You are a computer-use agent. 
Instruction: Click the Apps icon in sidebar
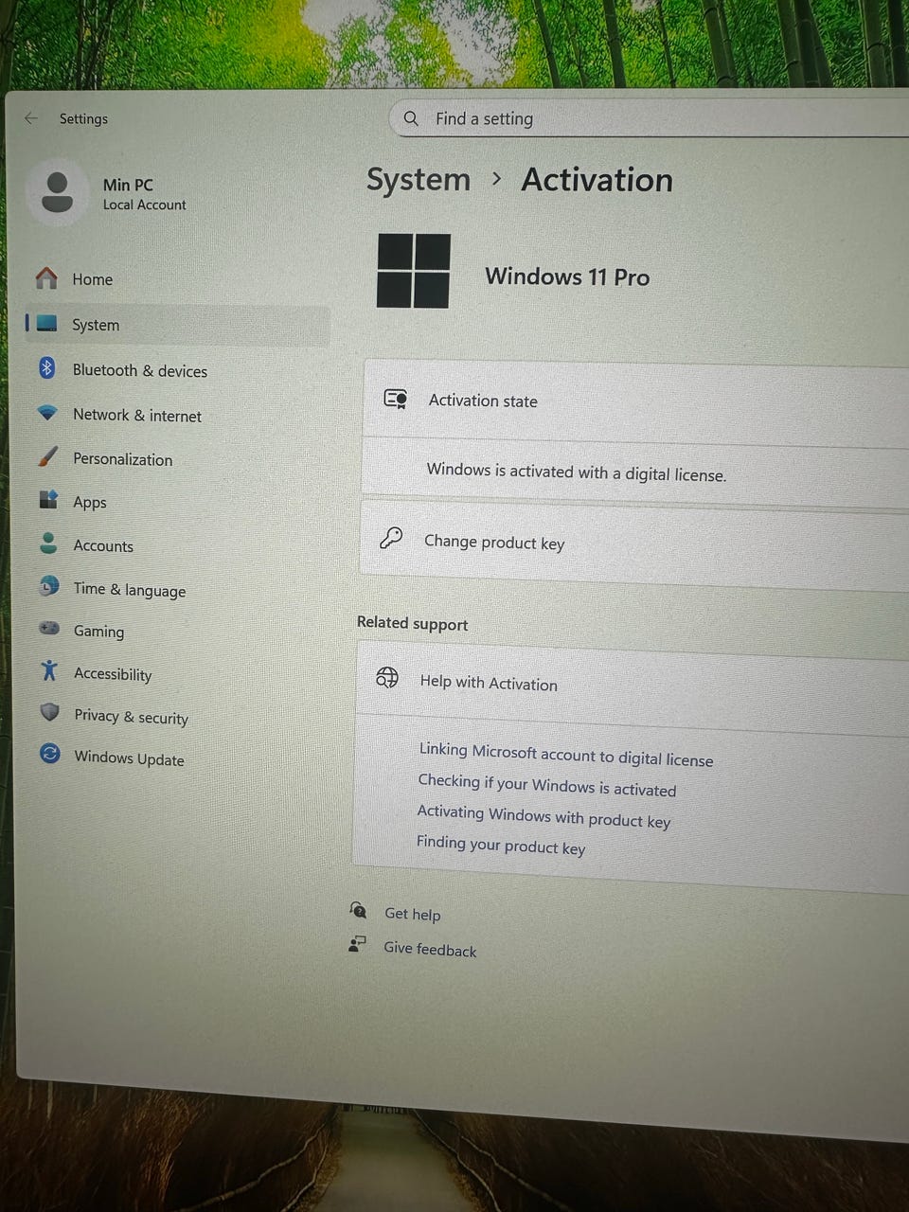48,499
